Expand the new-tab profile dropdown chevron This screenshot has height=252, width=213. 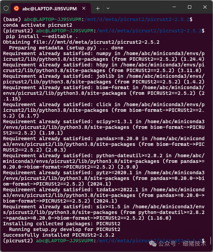[108, 7]
